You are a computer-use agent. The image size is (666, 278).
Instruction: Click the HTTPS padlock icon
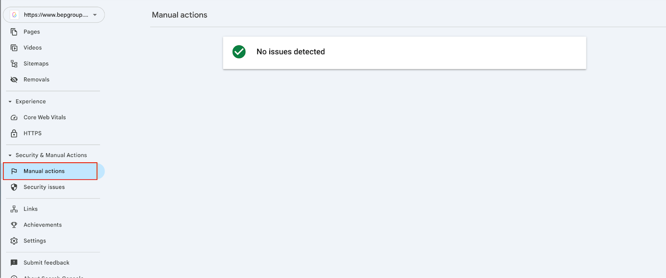[14, 133]
